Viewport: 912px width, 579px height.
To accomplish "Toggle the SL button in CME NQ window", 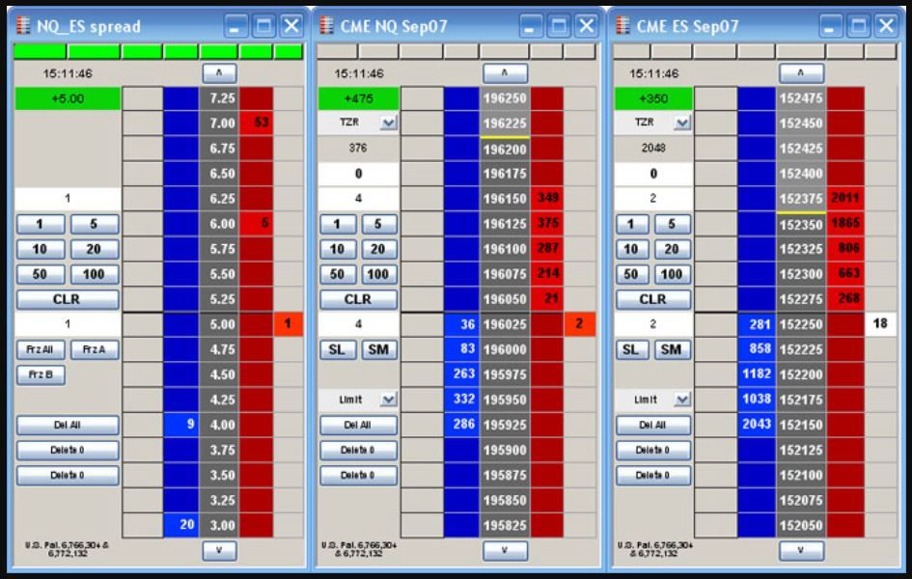I will pyautogui.click(x=337, y=349).
